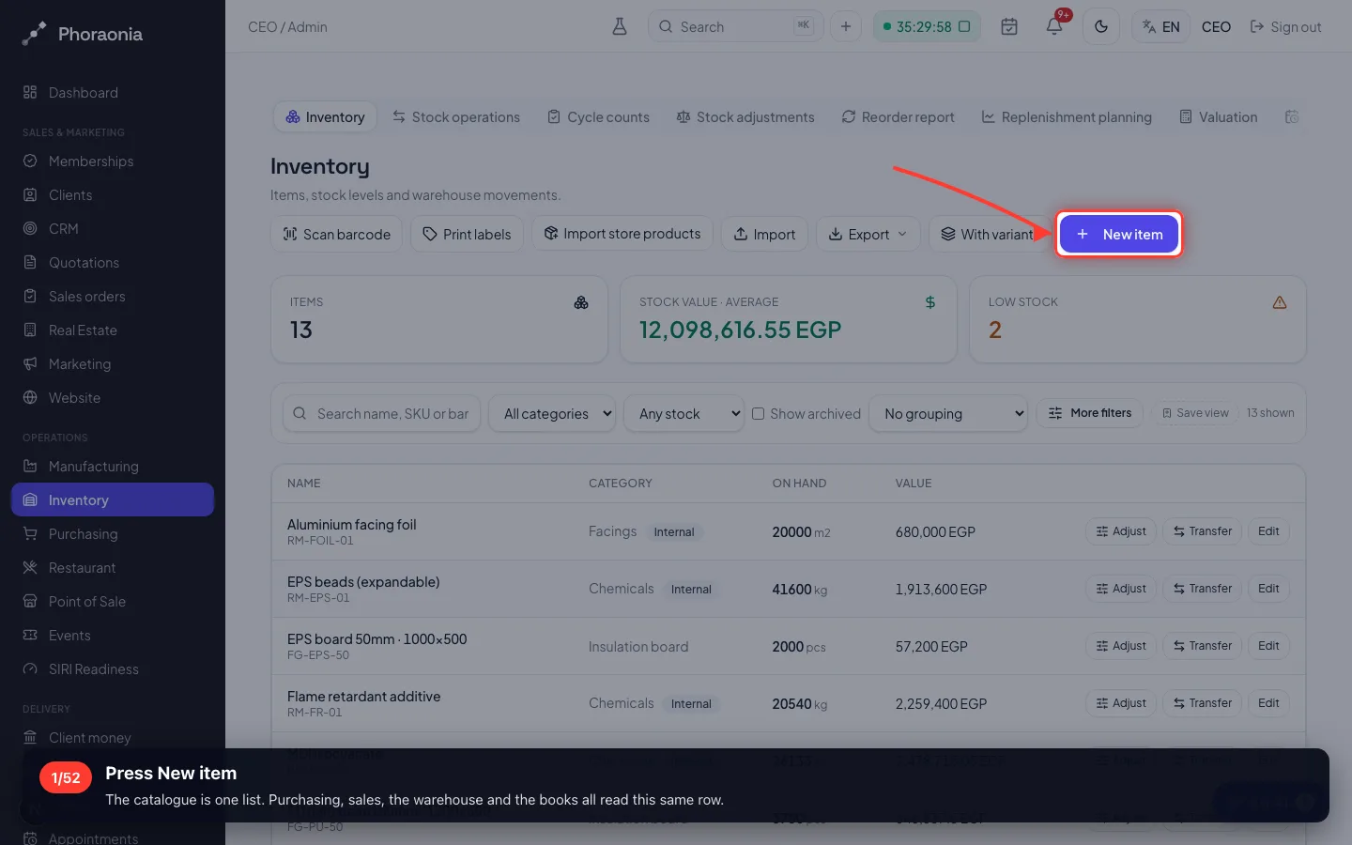Image resolution: width=1352 pixels, height=845 pixels.
Task: Open Restaurant in sidebar
Action: 113,567
